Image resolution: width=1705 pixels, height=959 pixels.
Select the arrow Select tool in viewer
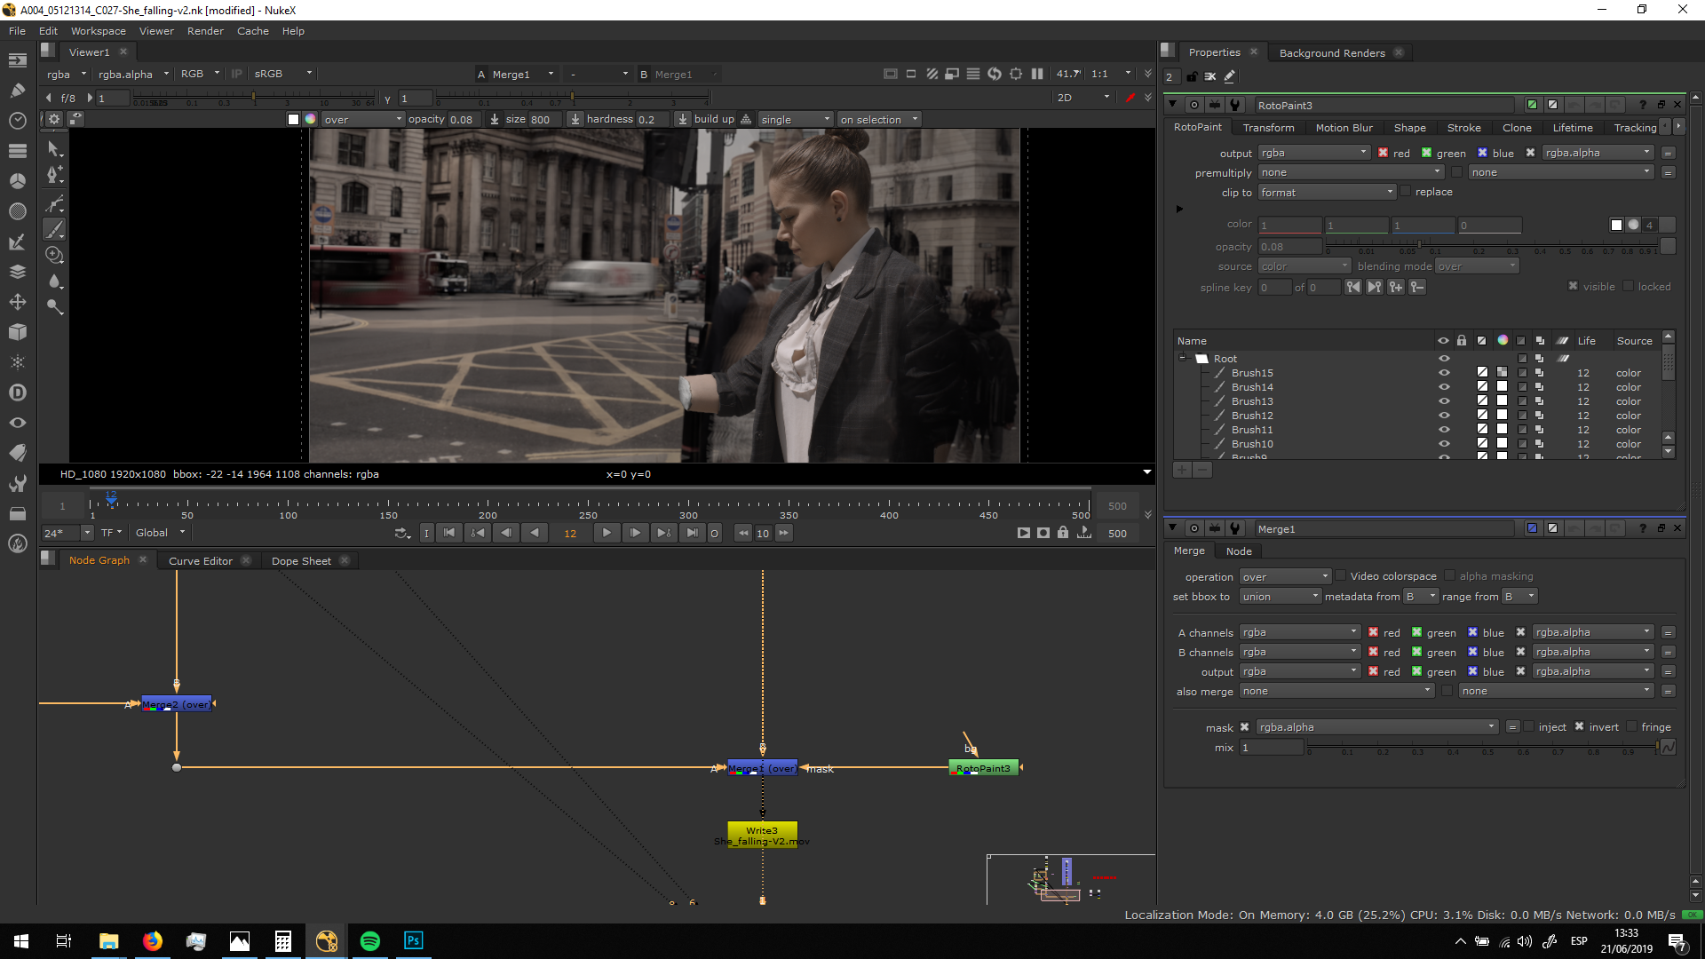point(54,148)
